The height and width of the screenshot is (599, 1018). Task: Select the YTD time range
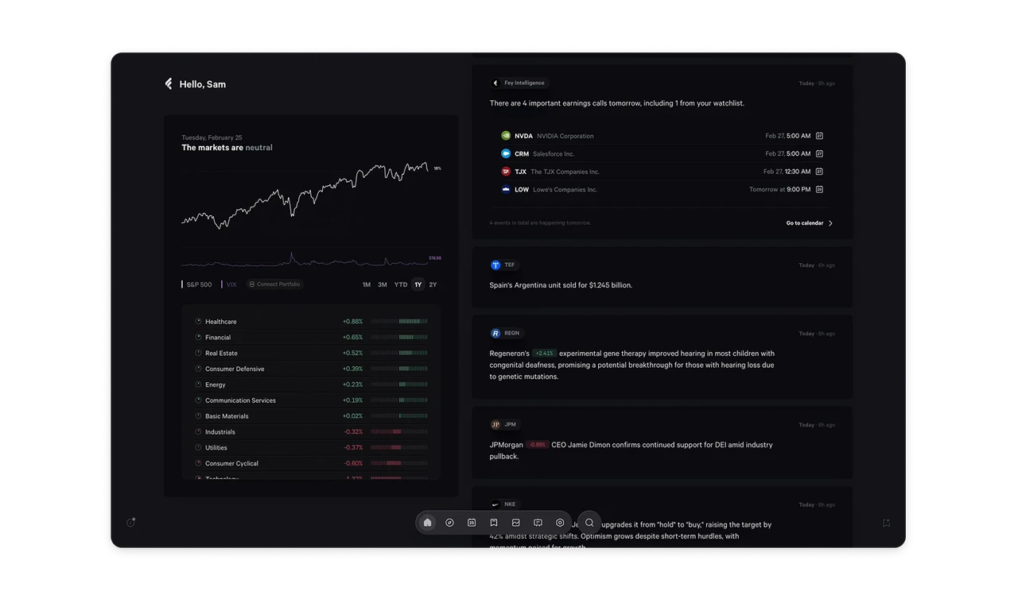point(401,284)
